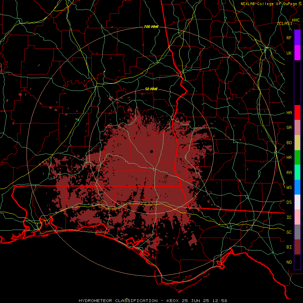Click the HA red legend swatch
303x303 pixels.
(297, 112)
